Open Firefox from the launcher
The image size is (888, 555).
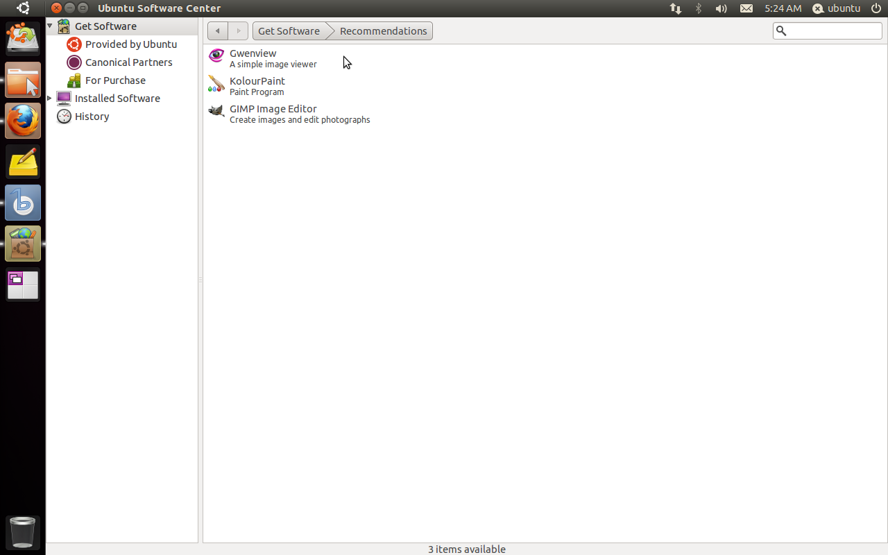[x=23, y=121]
